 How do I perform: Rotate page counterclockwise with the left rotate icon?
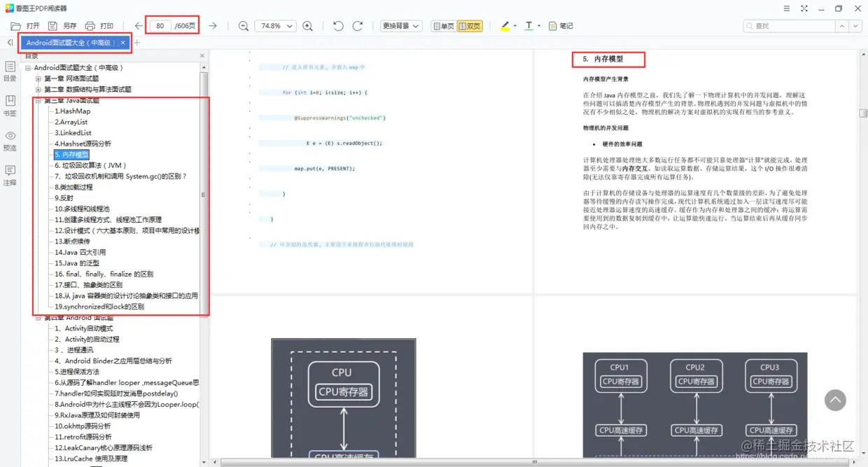pos(338,26)
